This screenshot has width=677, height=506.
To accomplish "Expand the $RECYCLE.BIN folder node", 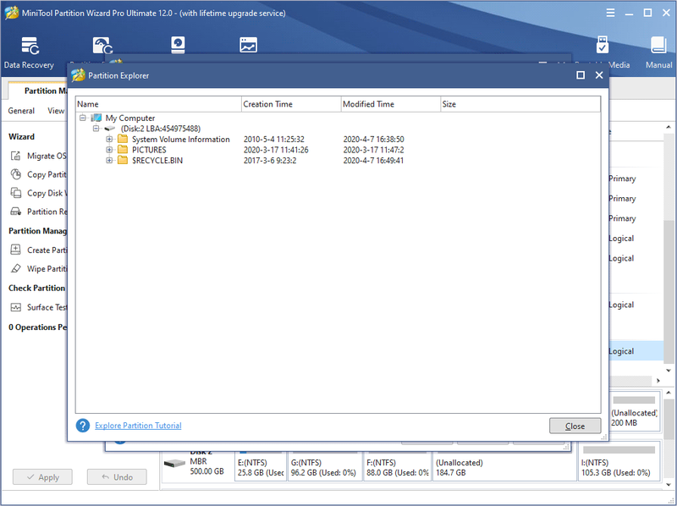I will [109, 160].
